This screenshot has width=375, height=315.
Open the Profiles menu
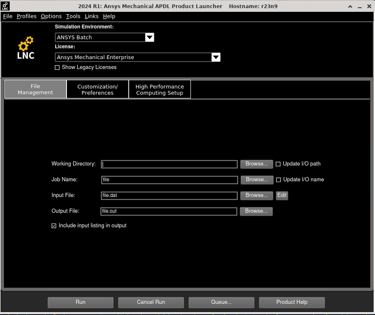pos(27,16)
